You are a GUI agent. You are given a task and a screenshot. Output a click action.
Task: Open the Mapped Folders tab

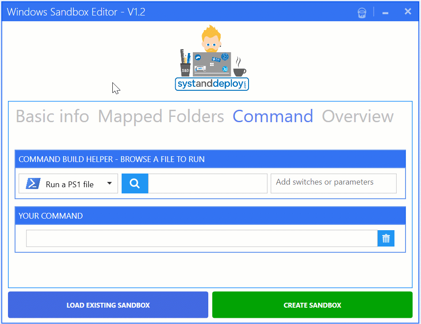(161, 116)
